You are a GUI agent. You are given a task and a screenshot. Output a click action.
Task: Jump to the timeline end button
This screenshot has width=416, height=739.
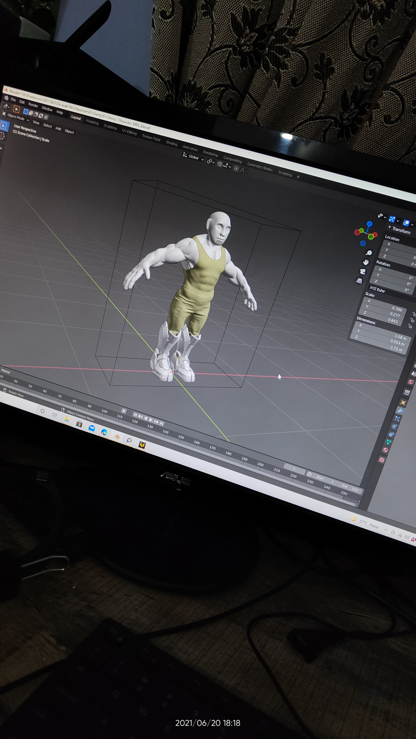point(161,423)
